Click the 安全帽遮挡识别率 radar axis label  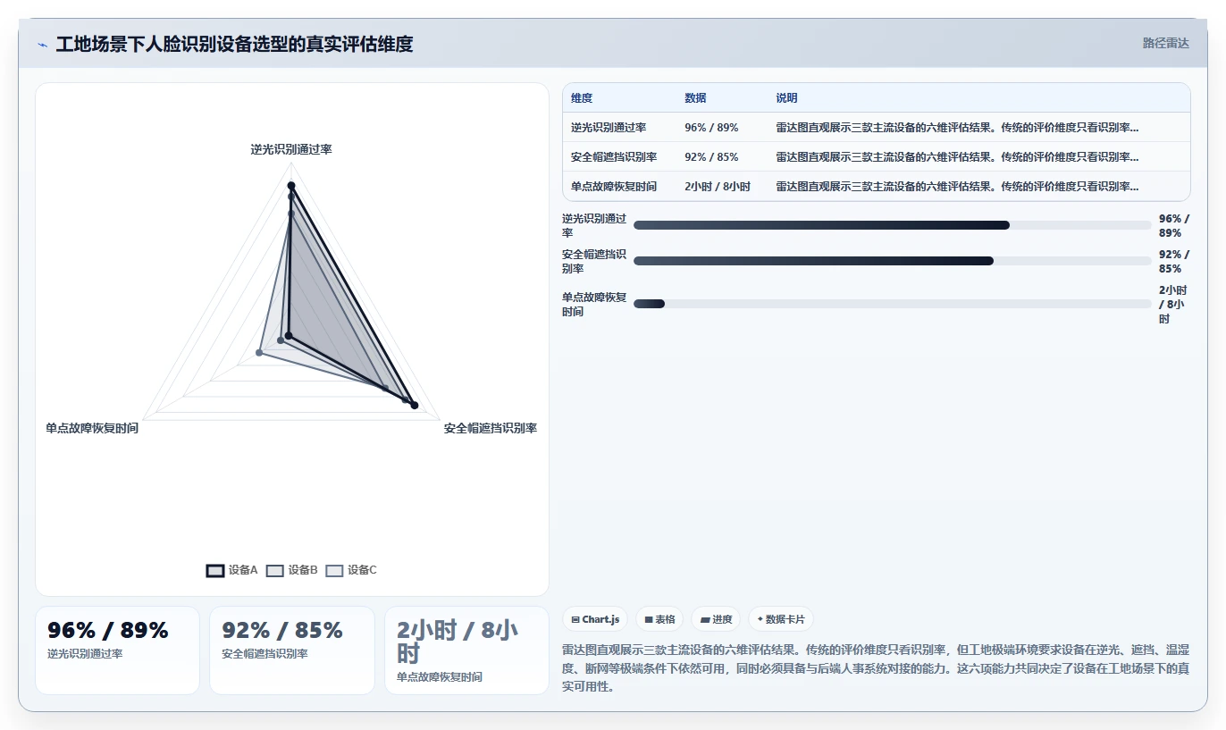[491, 429]
